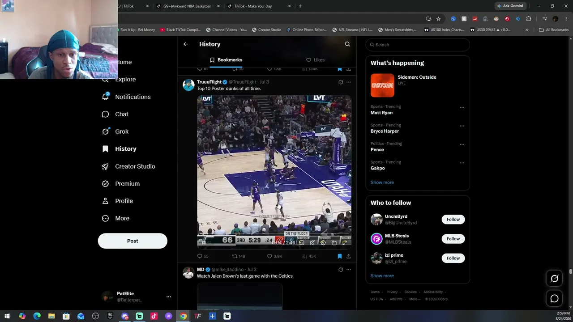Expand the footer More menu
This screenshot has width=573, height=322.
pyautogui.click(x=415, y=299)
